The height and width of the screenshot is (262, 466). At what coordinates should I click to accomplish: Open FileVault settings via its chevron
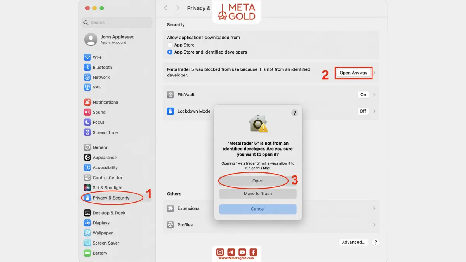click(x=374, y=95)
